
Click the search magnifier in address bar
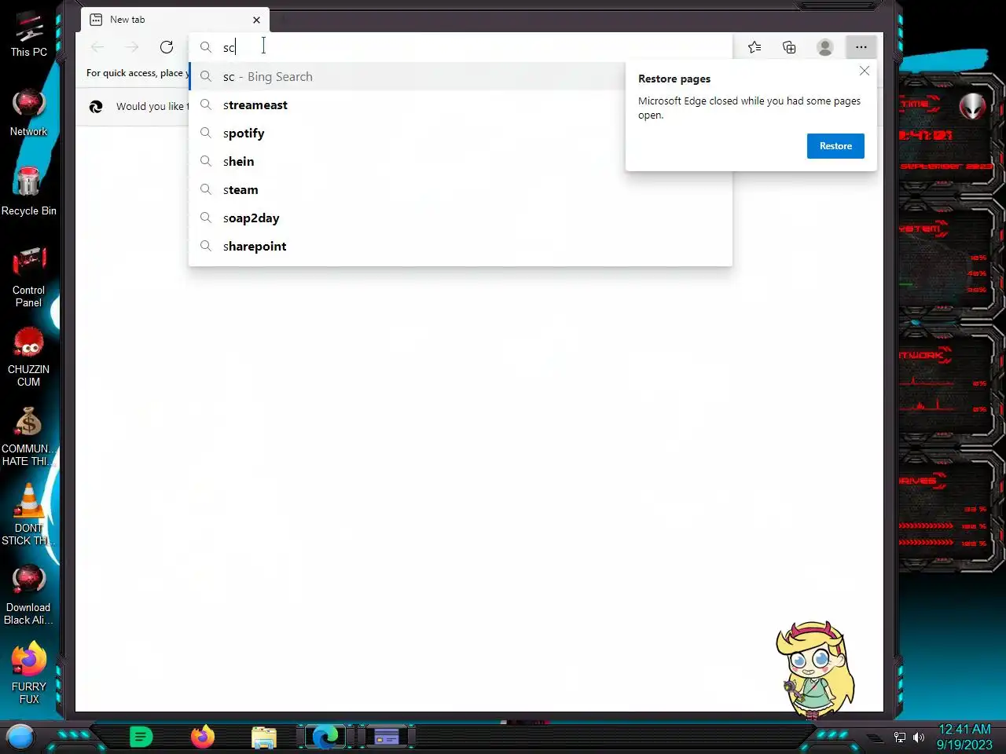pos(205,47)
